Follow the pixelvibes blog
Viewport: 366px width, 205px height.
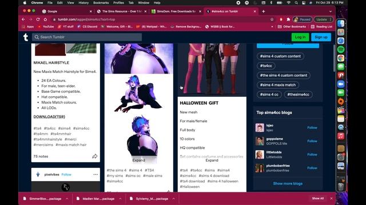66,175
